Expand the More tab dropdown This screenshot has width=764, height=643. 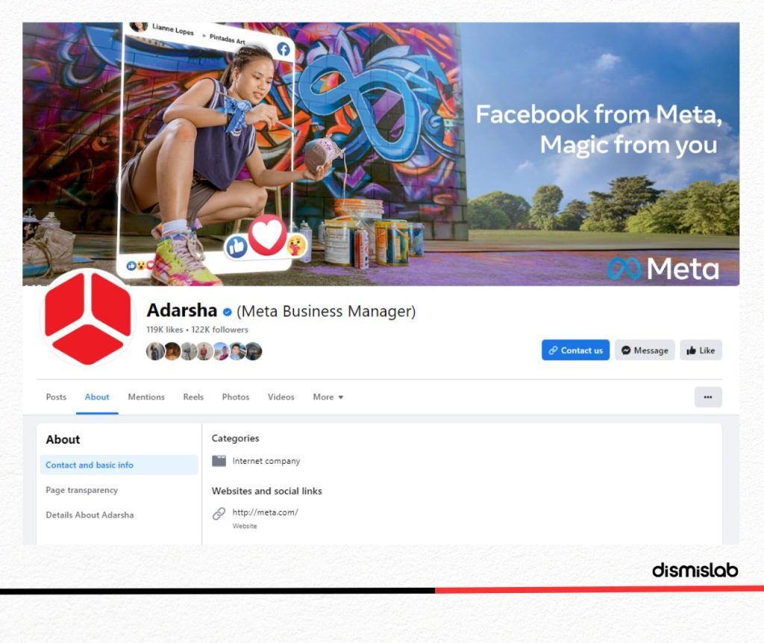pyautogui.click(x=328, y=397)
